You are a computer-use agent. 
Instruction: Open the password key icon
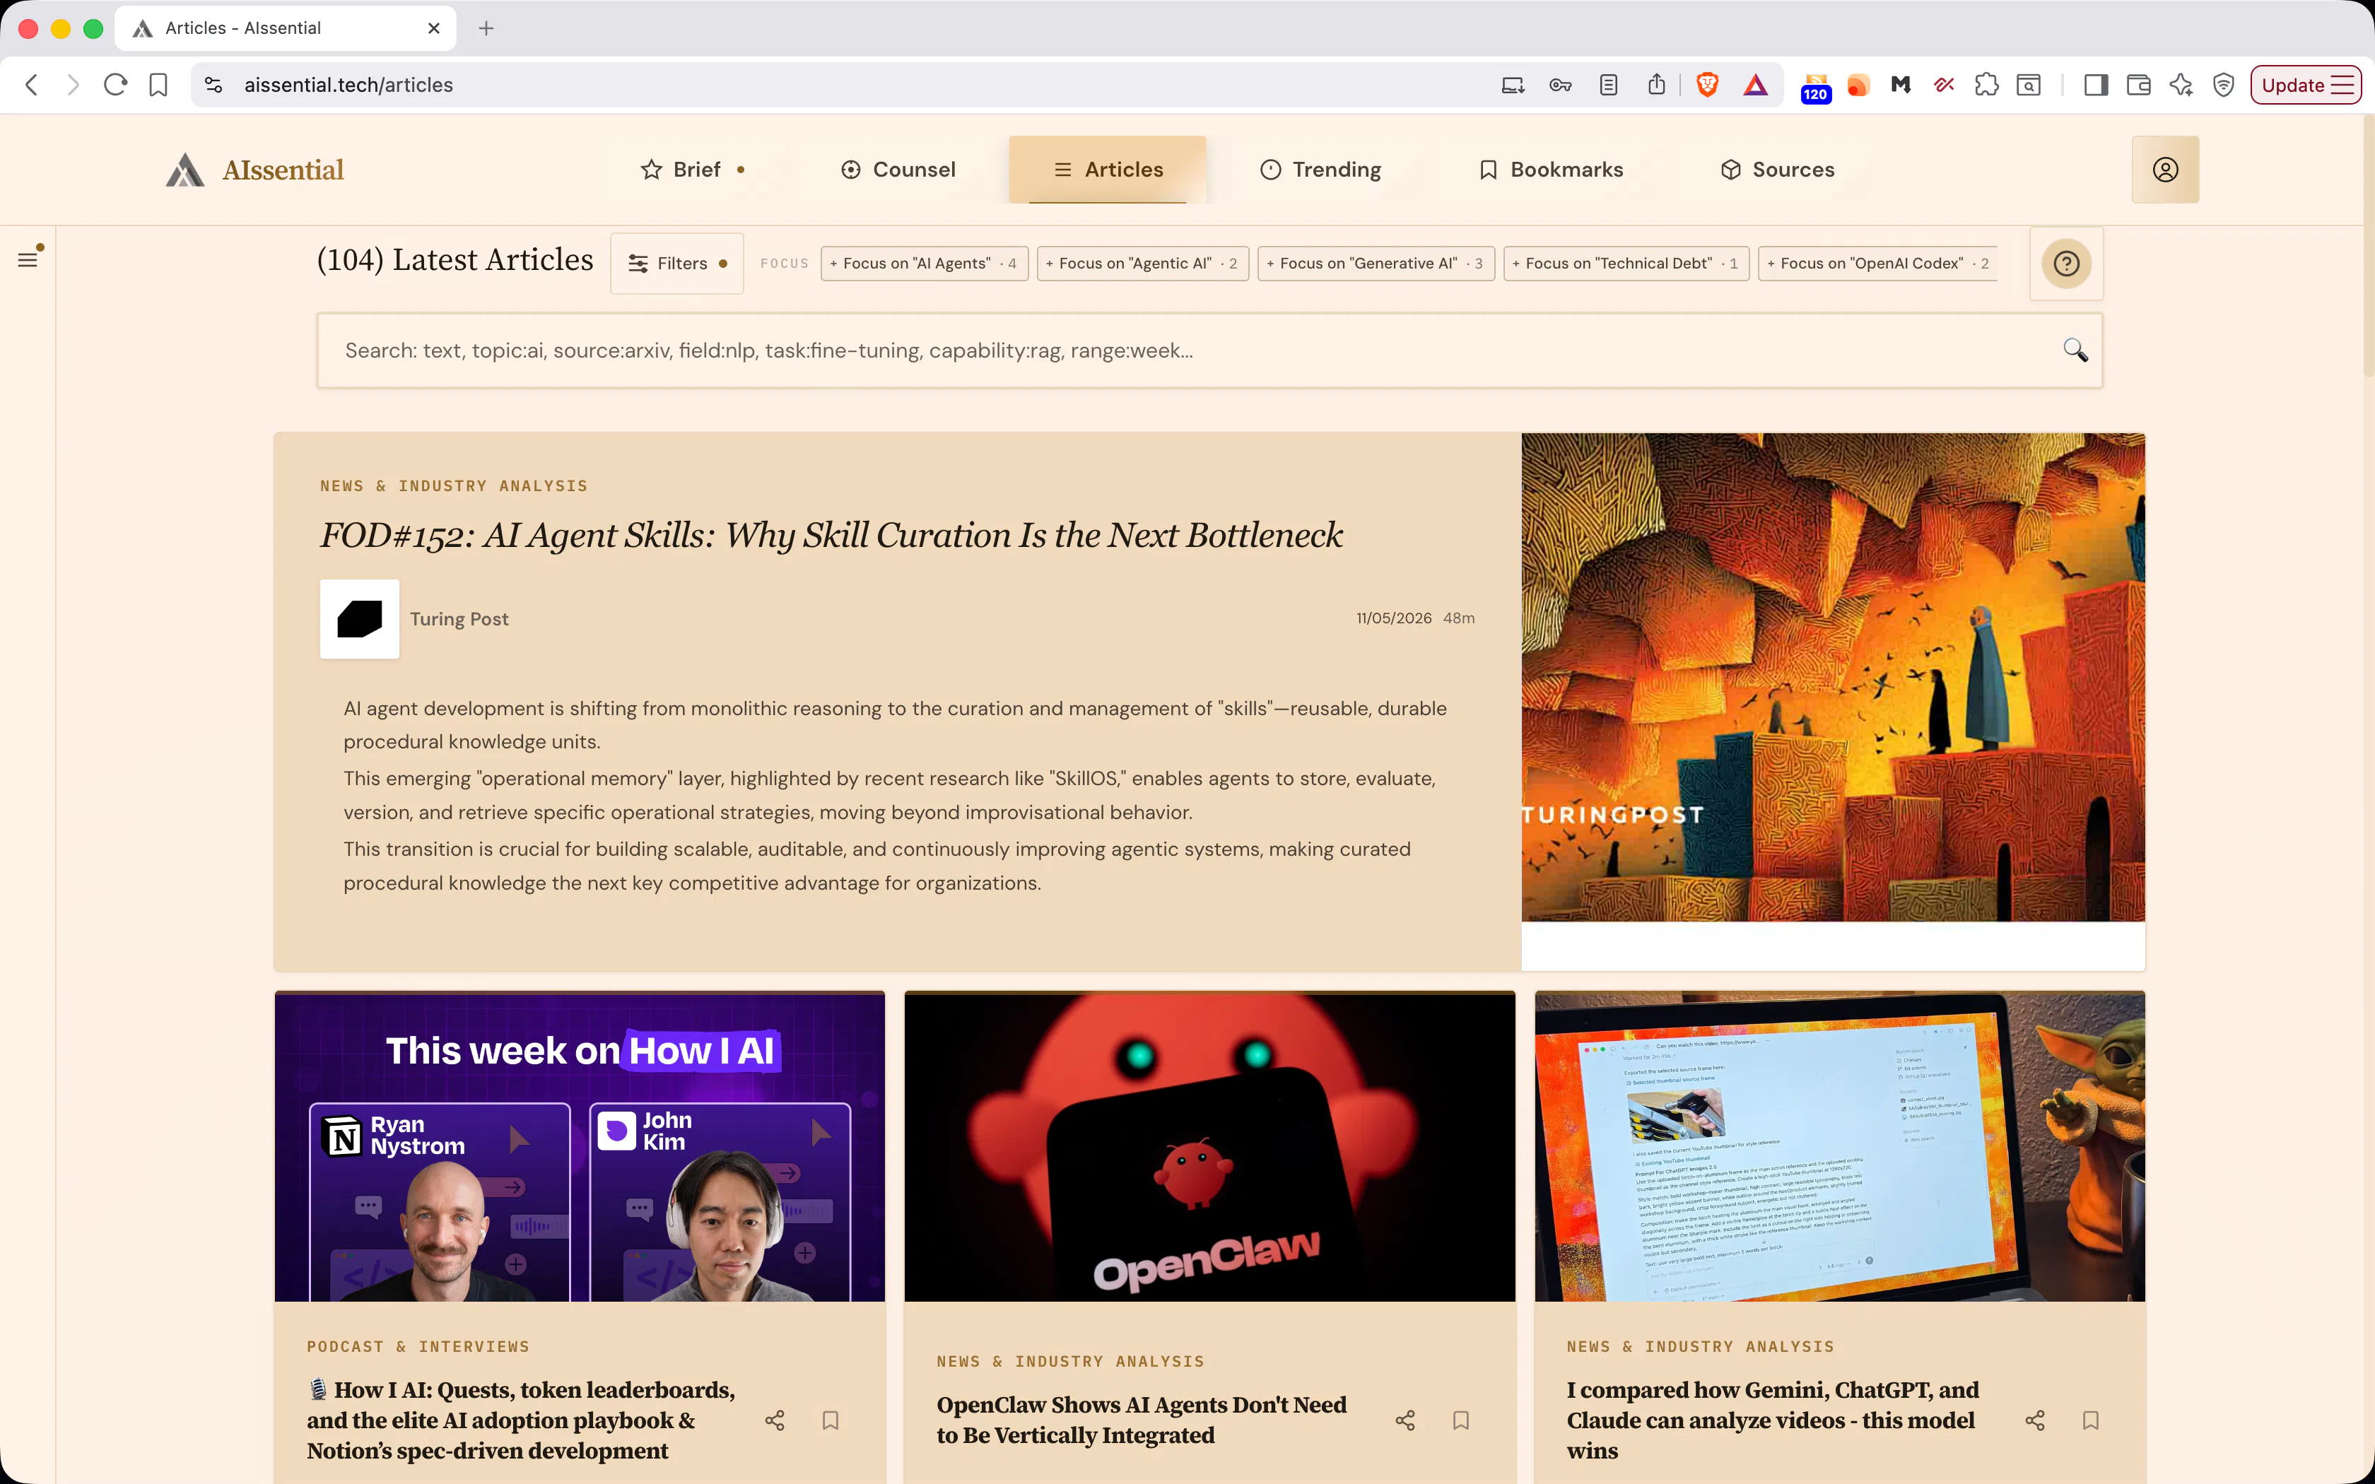point(1561,84)
